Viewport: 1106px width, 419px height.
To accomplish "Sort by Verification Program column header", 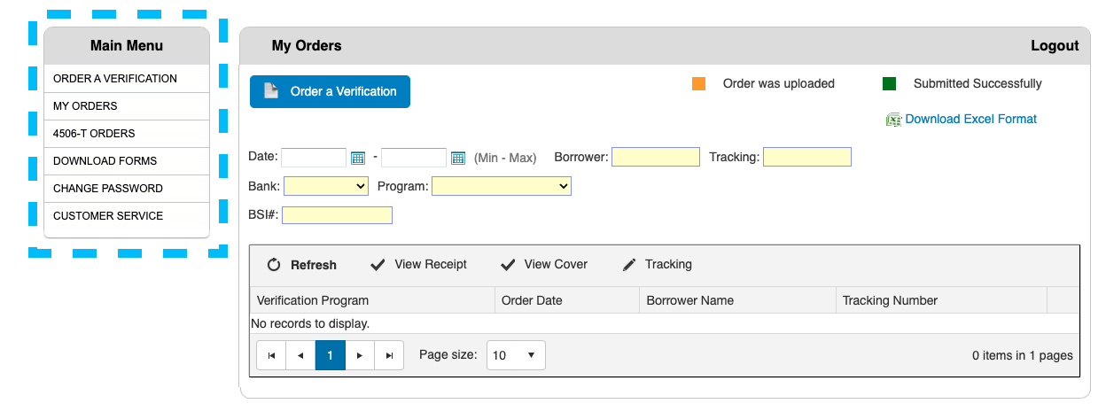I will tap(372, 300).
